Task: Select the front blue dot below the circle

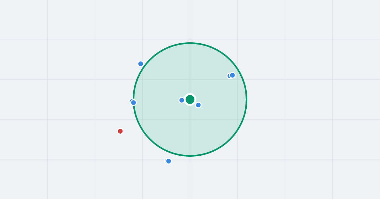Action: [168, 161]
